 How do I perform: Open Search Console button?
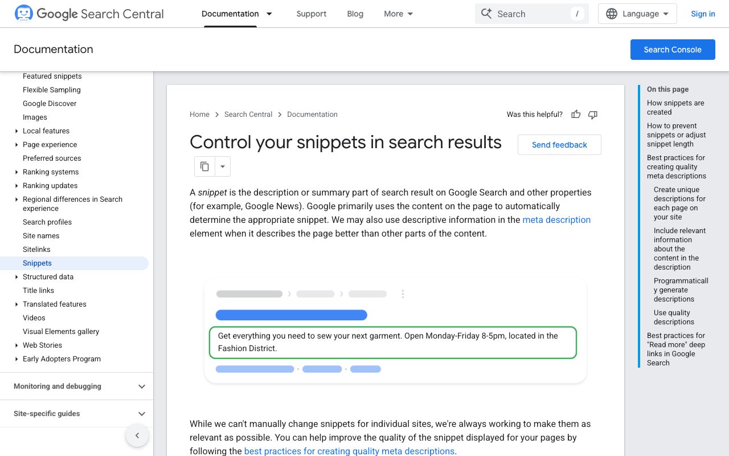point(673,50)
